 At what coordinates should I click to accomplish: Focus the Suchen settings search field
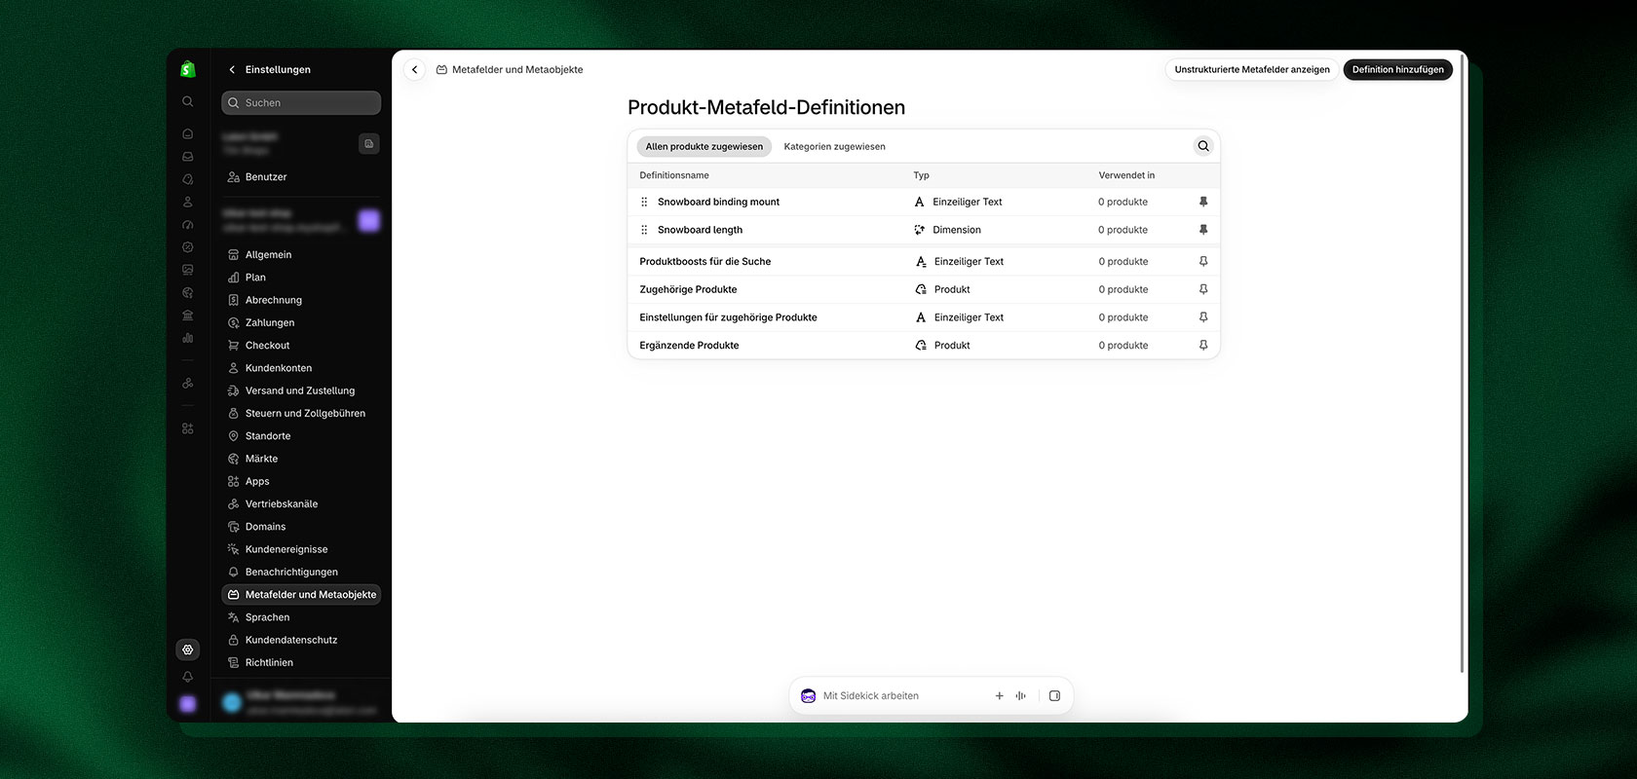pyautogui.click(x=301, y=102)
